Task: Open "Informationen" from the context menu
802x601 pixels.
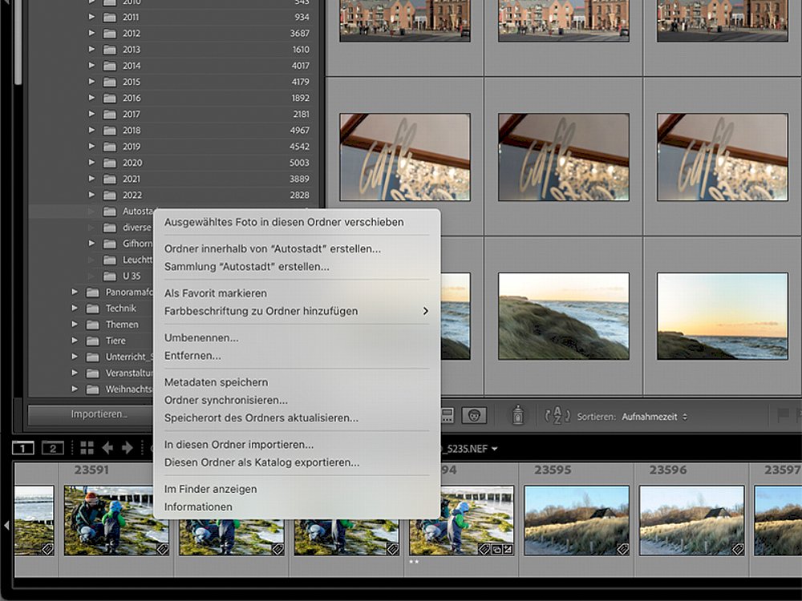Action: tap(198, 507)
